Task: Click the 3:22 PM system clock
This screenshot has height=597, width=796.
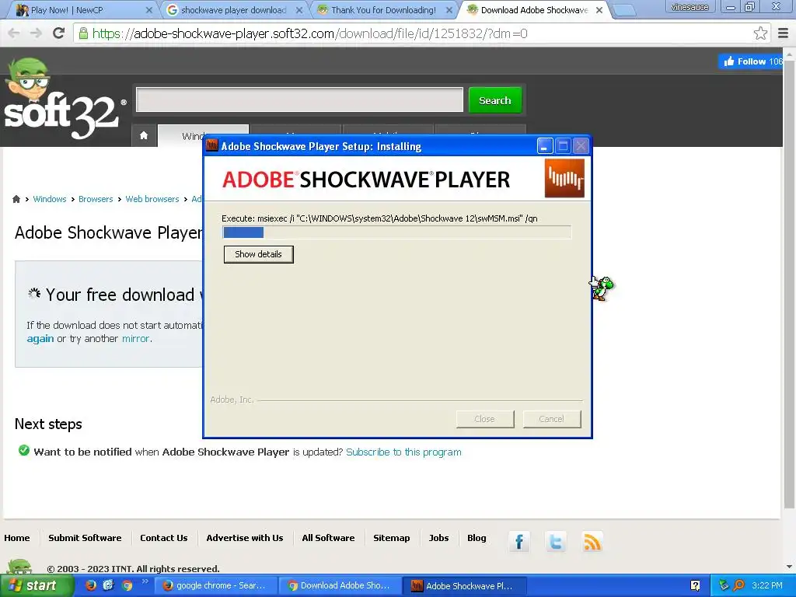Action: click(766, 585)
